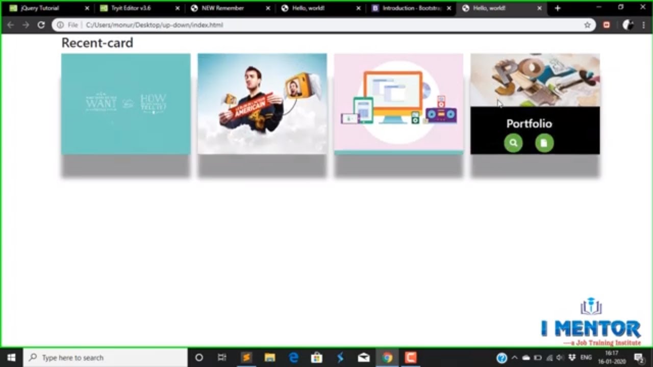Go back with the browser back arrow
Image resolution: width=653 pixels, height=367 pixels.
coord(11,24)
